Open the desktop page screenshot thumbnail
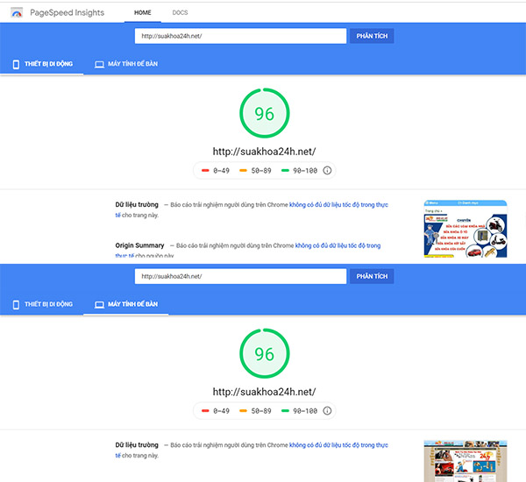The height and width of the screenshot is (482, 526). pyautogui.click(x=466, y=461)
